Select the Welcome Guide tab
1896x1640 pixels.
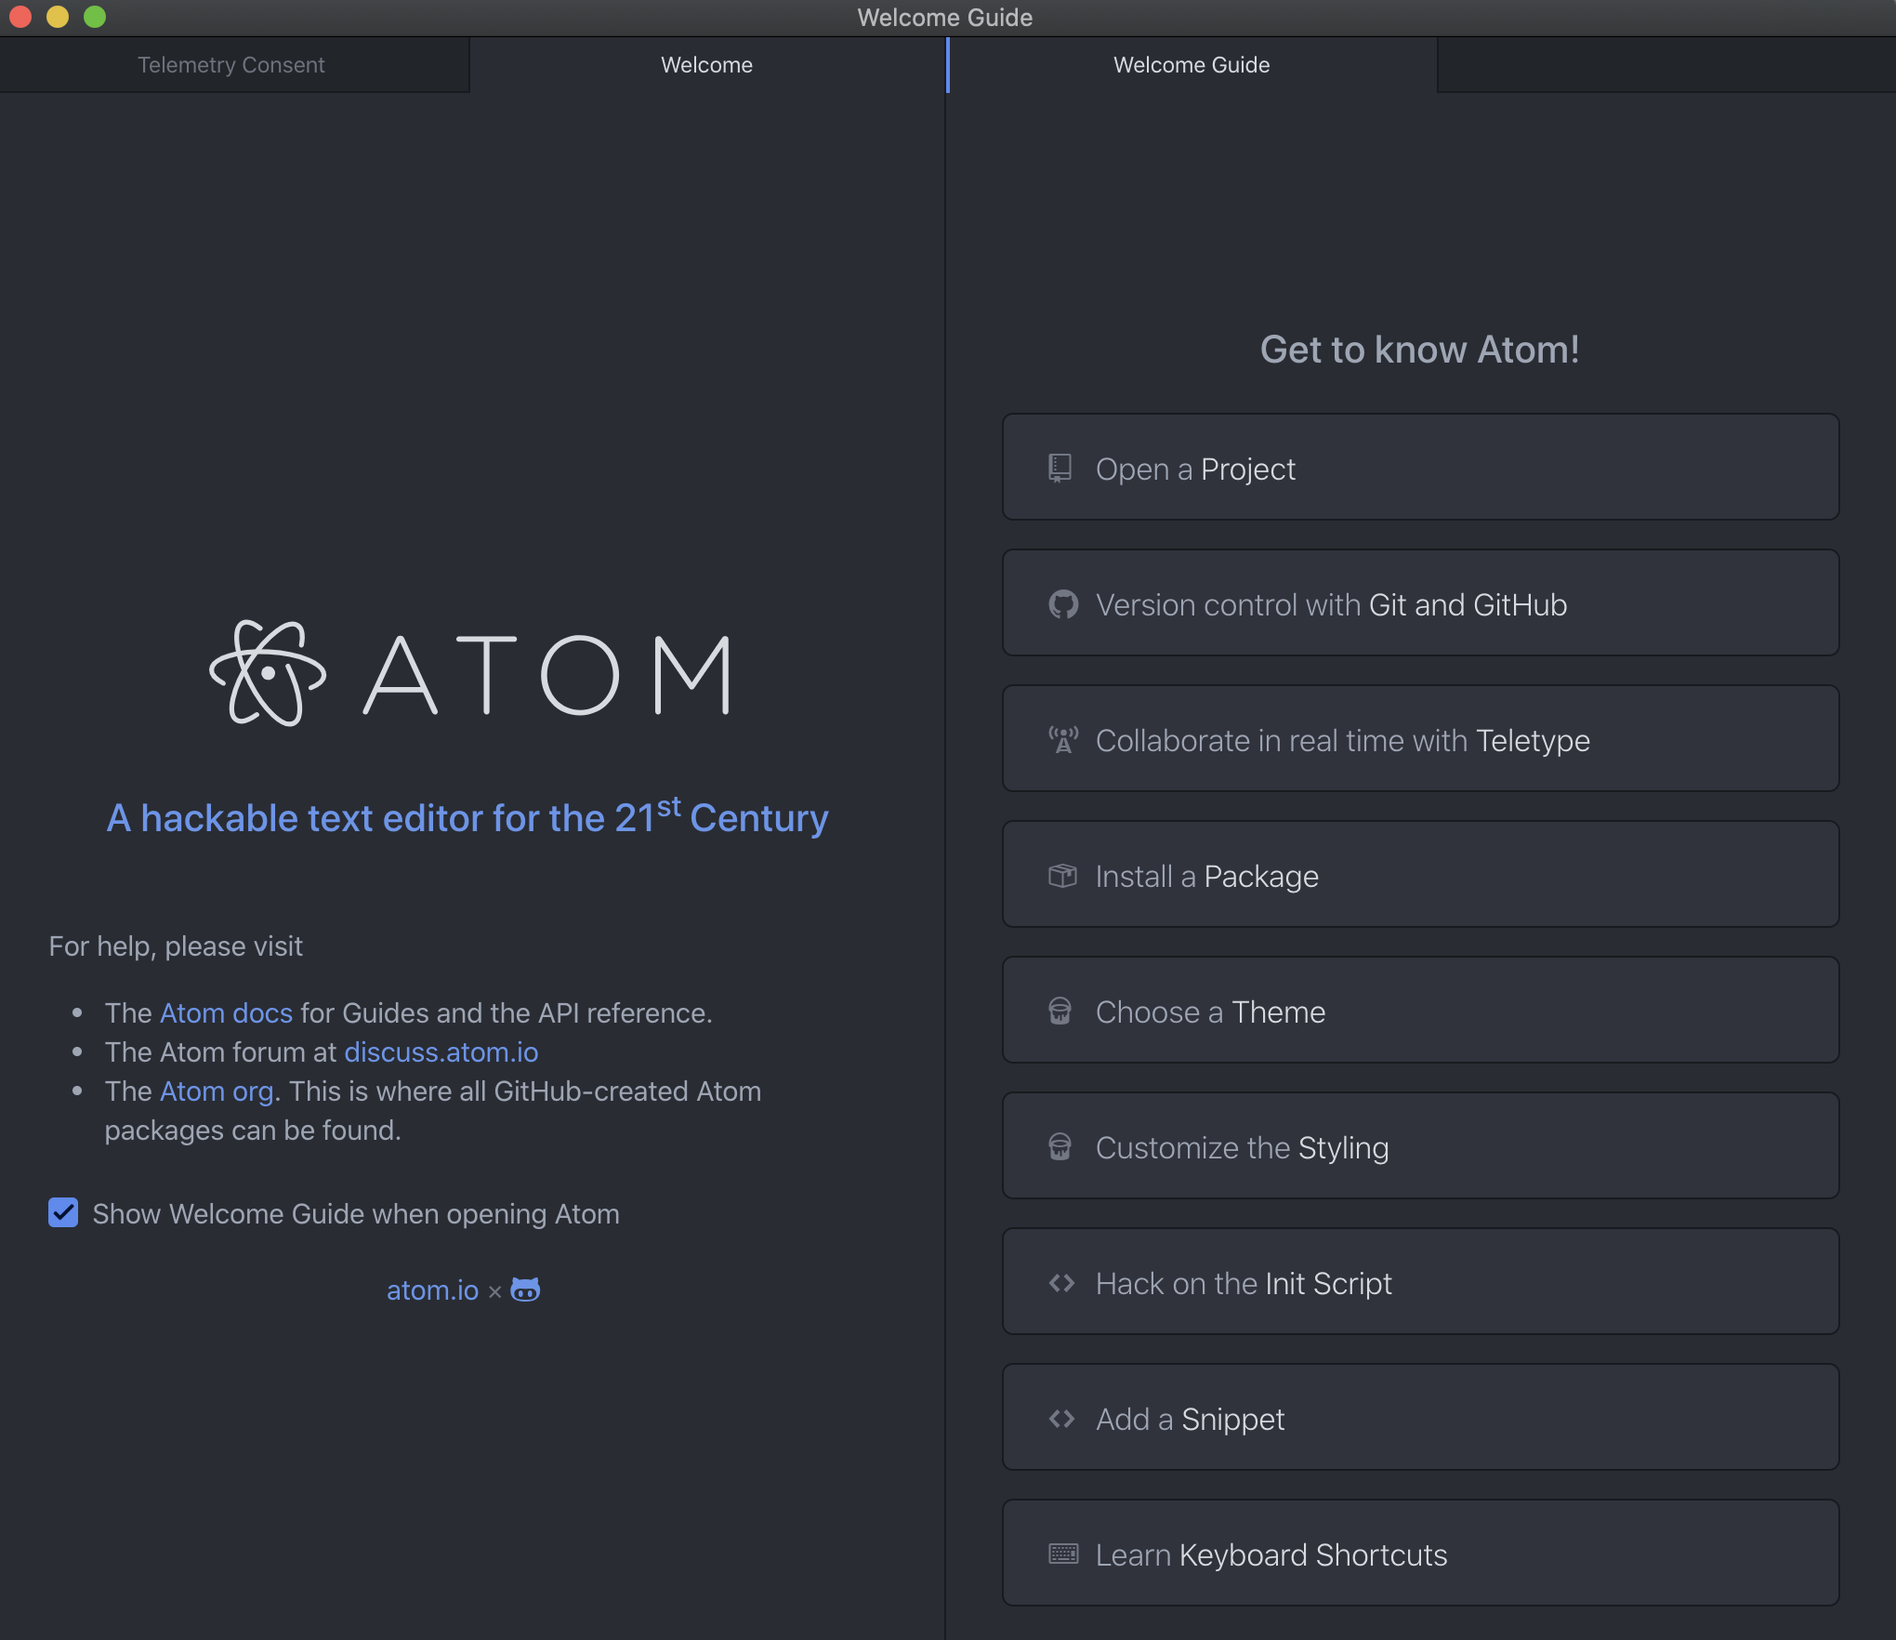point(1191,65)
